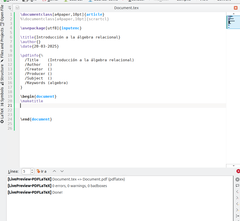Open the Symbols side panel
The image size is (240, 221).
click(2, 96)
